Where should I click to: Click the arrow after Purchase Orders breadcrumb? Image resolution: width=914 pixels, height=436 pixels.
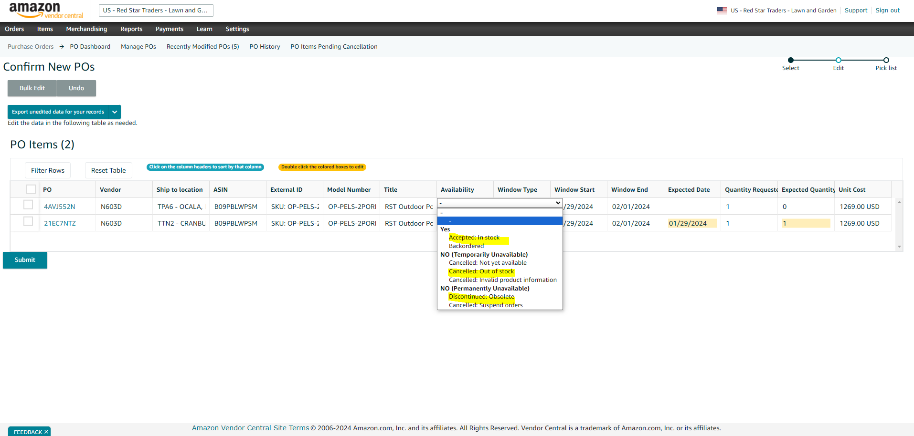(62, 47)
